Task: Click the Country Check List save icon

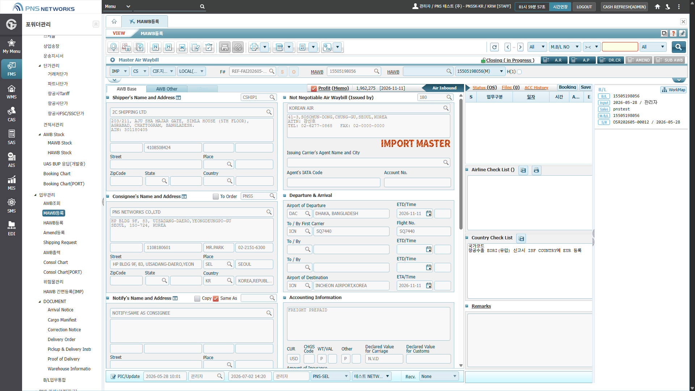Action: tap(521, 239)
